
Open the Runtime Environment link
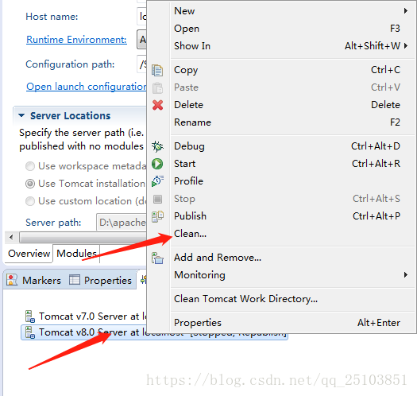[x=76, y=40]
